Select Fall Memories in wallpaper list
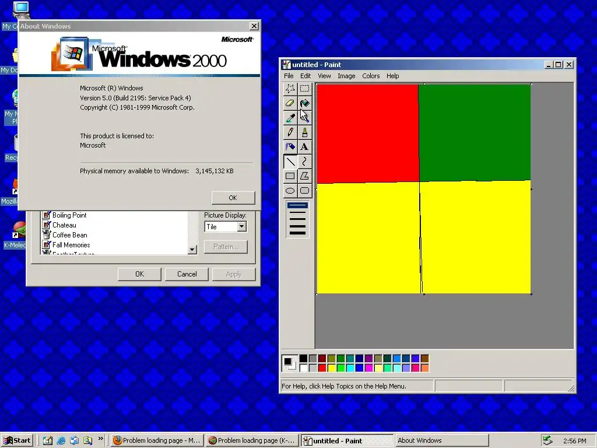The height and width of the screenshot is (448, 597). click(x=71, y=245)
